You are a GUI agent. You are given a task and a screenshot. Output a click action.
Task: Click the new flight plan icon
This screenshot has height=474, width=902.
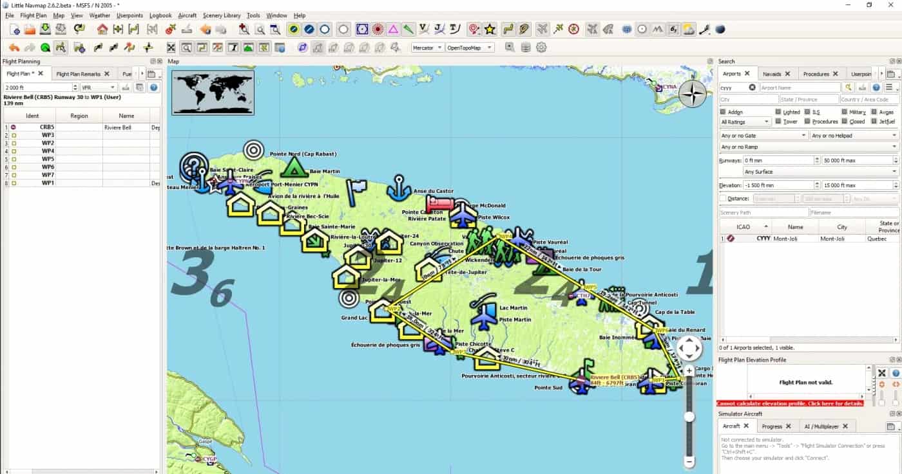point(14,29)
